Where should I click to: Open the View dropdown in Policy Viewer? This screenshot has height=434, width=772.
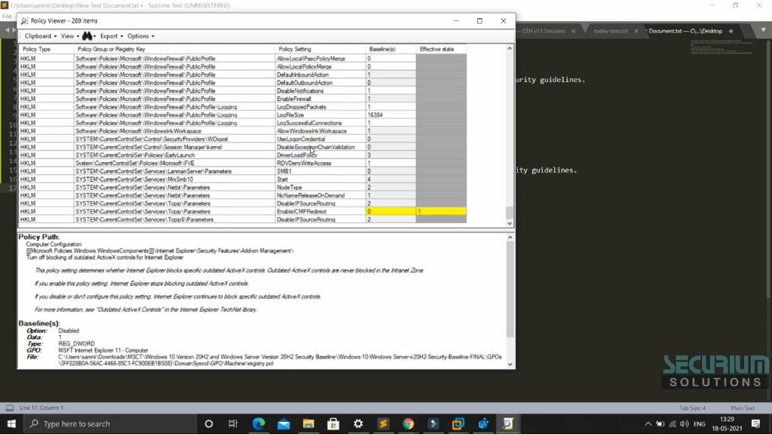(x=70, y=36)
